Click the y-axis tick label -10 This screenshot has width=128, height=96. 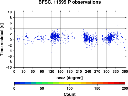[9, 67]
